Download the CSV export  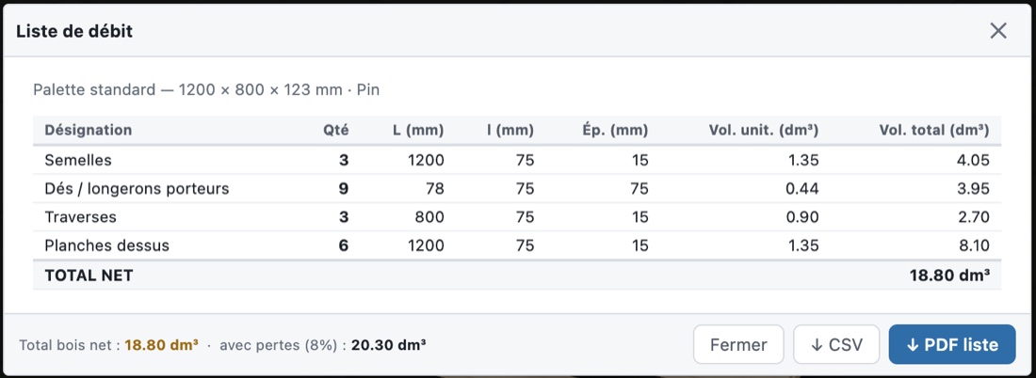click(835, 344)
